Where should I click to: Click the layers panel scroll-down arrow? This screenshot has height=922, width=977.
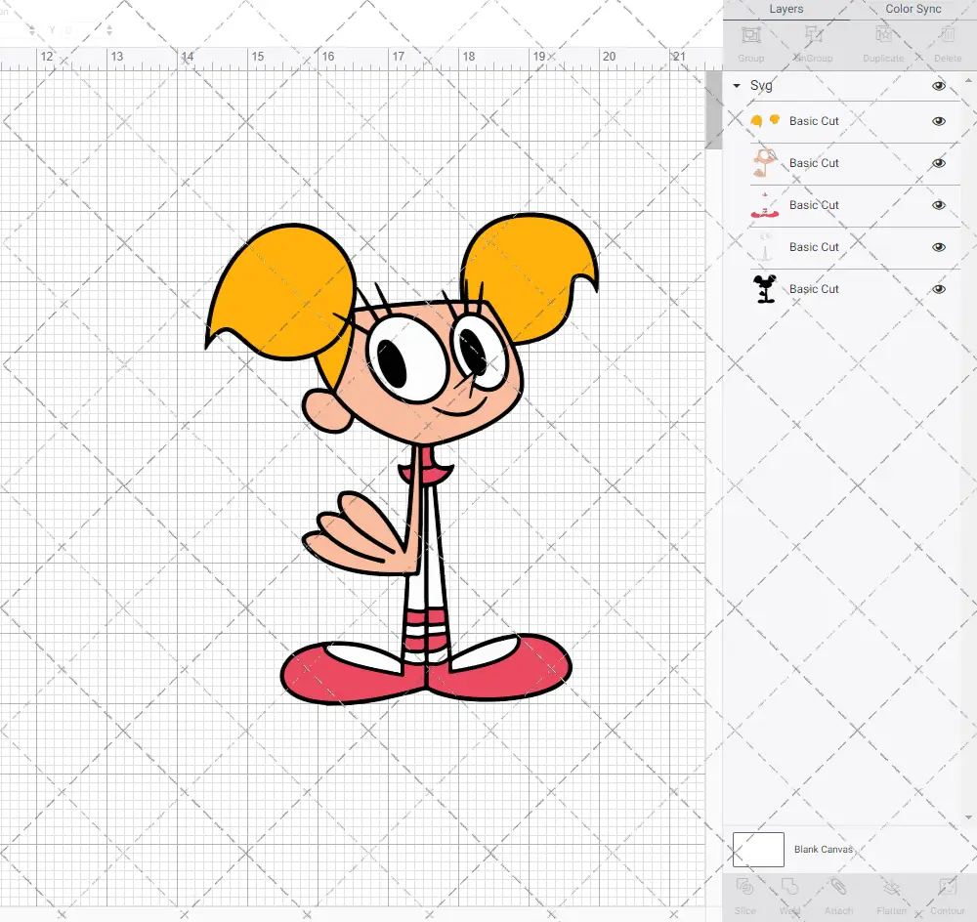coord(967,817)
